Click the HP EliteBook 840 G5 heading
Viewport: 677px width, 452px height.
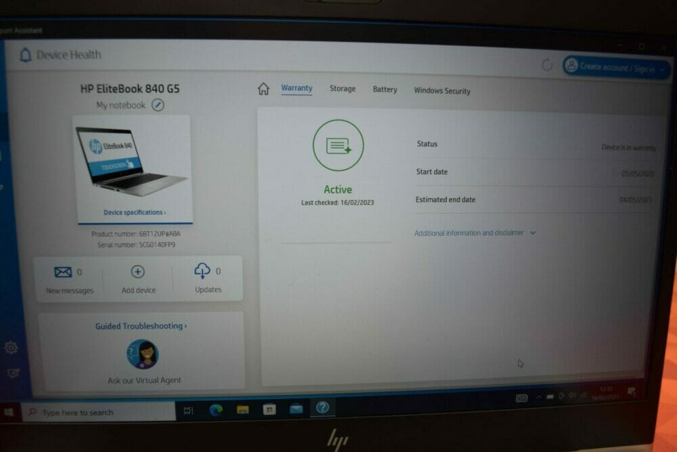click(x=130, y=89)
